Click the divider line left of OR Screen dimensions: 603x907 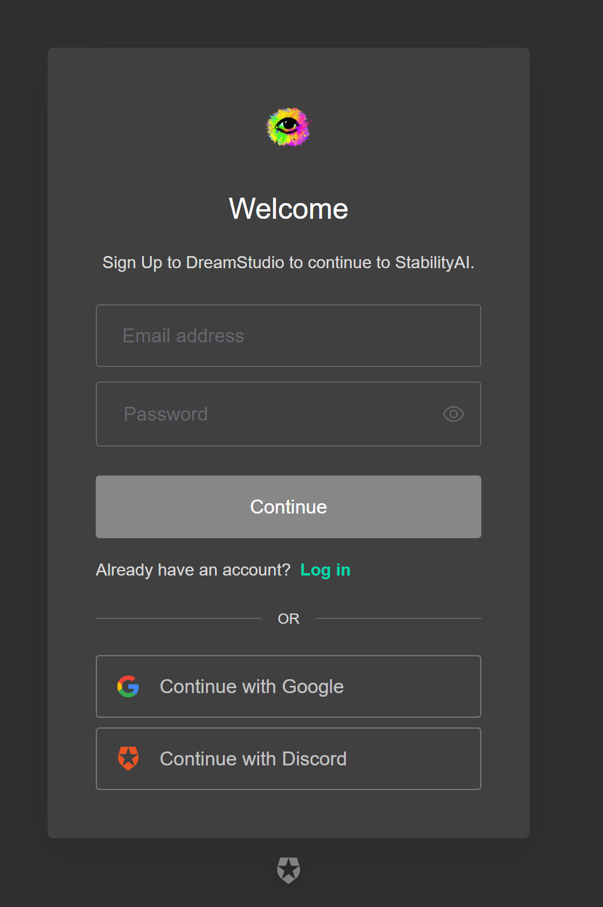tap(178, 618)
